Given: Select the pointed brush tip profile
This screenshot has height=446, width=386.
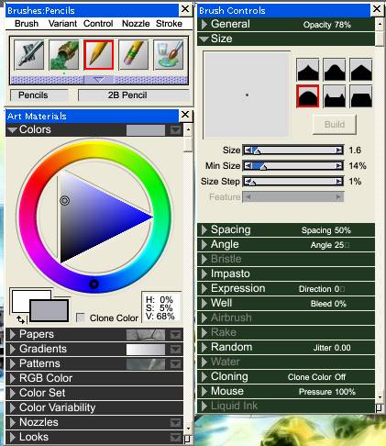Looking at the screenshot, I should (x=307, y=70).
